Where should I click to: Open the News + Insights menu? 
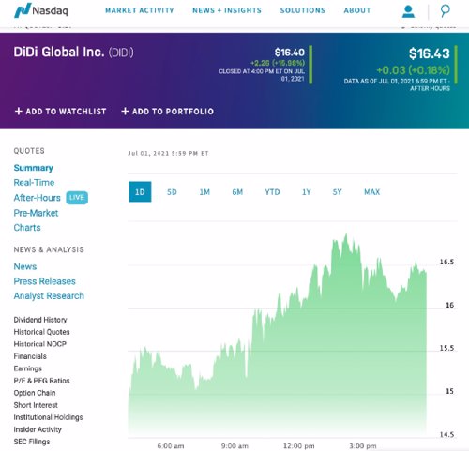(227, 10)
